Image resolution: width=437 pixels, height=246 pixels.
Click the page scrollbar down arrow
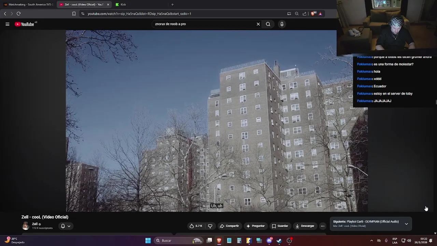pyautogui.click(x=435, y=233)
